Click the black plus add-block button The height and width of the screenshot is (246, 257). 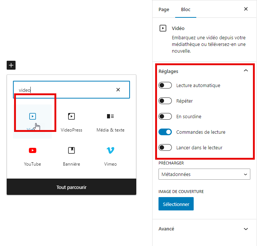pyautogui.click(x=11, y=65)
